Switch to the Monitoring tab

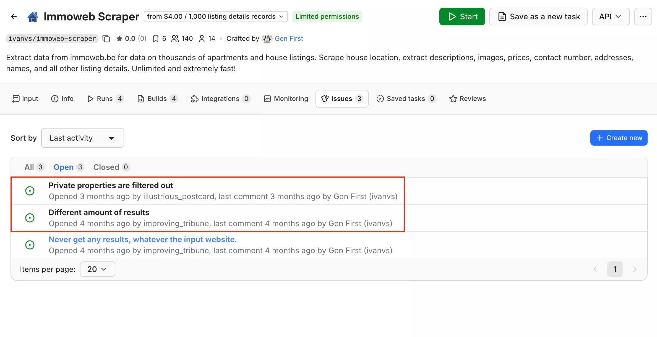[x=286, y=99]
